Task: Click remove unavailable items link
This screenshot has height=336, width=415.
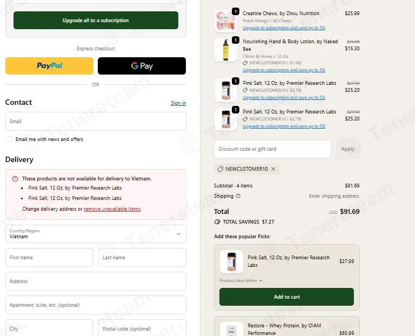Action: click(x=112, y=209)
